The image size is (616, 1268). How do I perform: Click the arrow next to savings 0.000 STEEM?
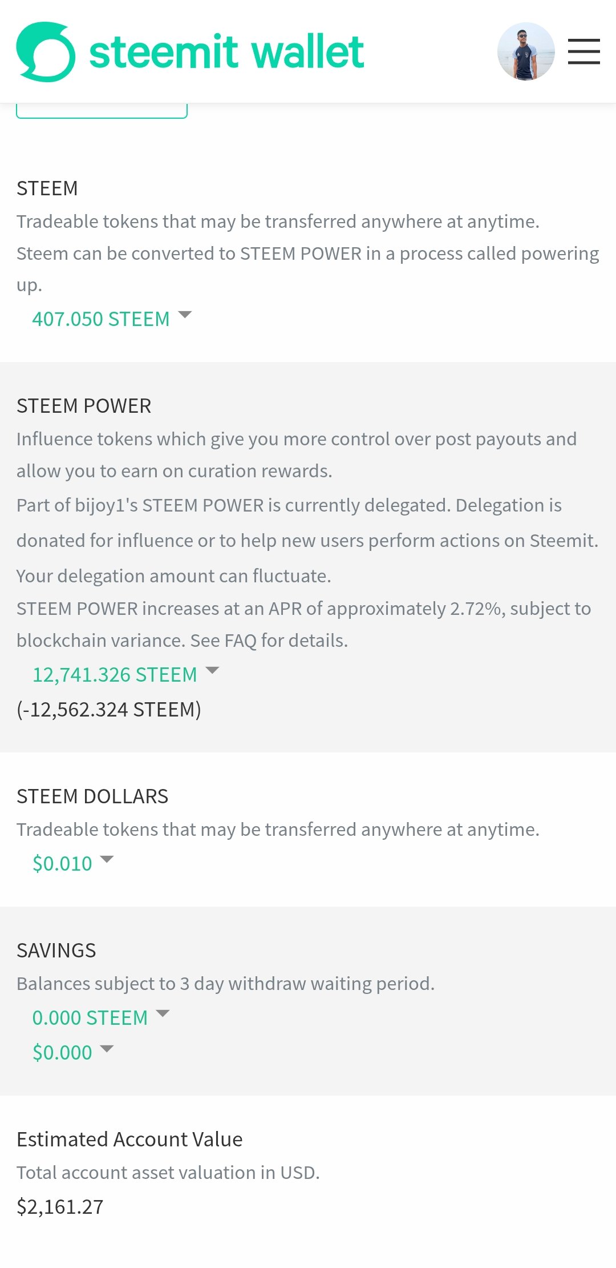click(163, 1013)
